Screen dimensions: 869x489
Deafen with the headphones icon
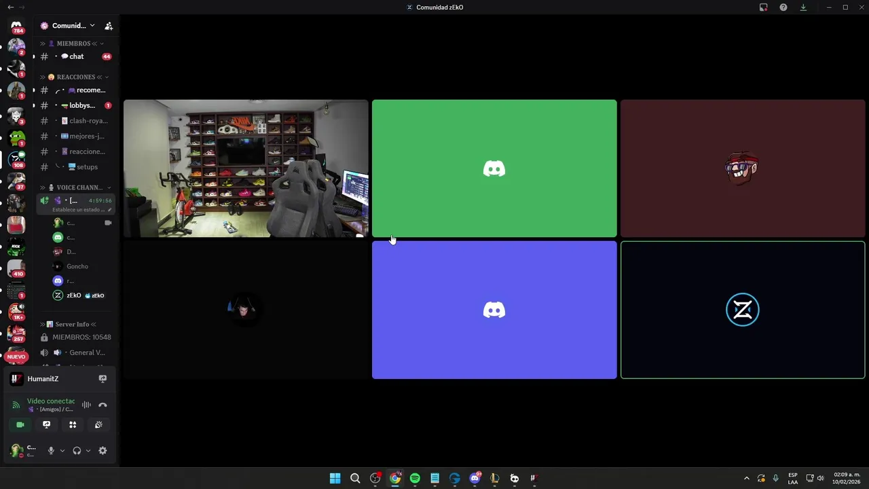pos(77,450)
